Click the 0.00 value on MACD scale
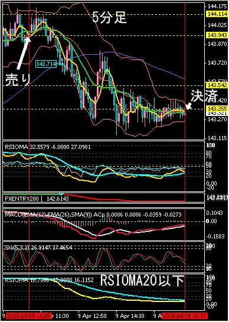The width and height of the screenshot is (229, 322). (x=211, y=221)
